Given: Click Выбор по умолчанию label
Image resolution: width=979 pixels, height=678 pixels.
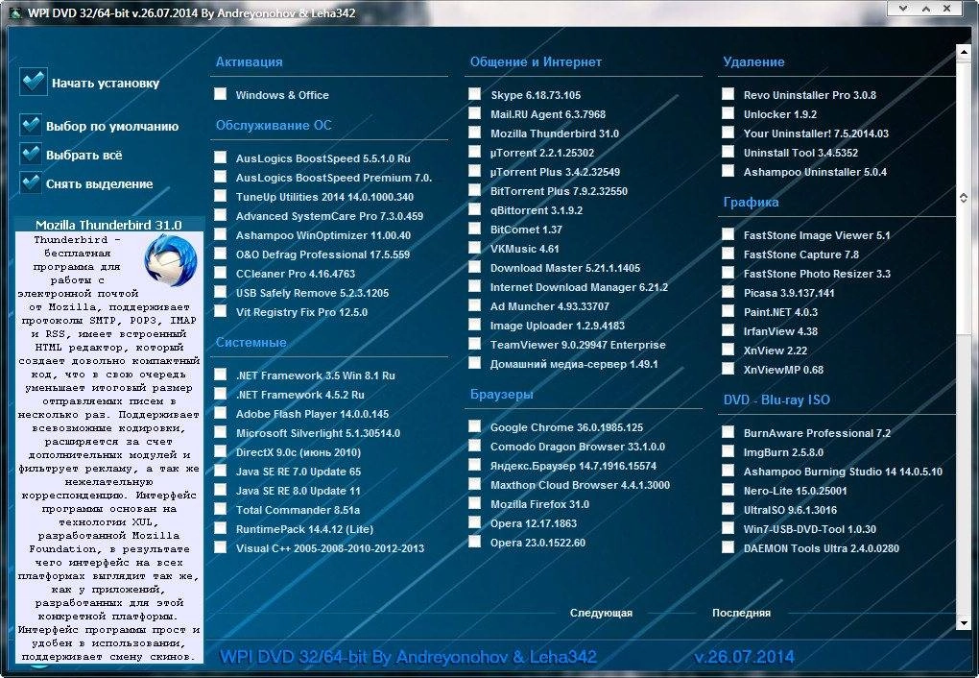Looking at the screenshot, I should [112, 126].
